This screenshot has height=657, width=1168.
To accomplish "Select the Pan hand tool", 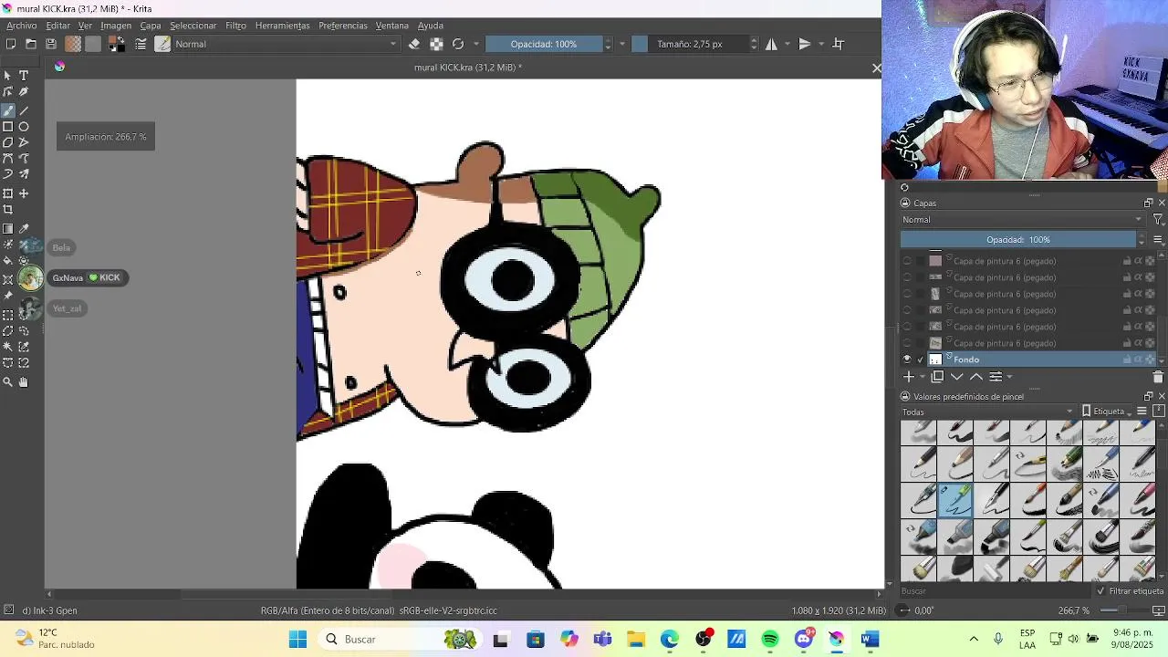I will click(24, 382).
